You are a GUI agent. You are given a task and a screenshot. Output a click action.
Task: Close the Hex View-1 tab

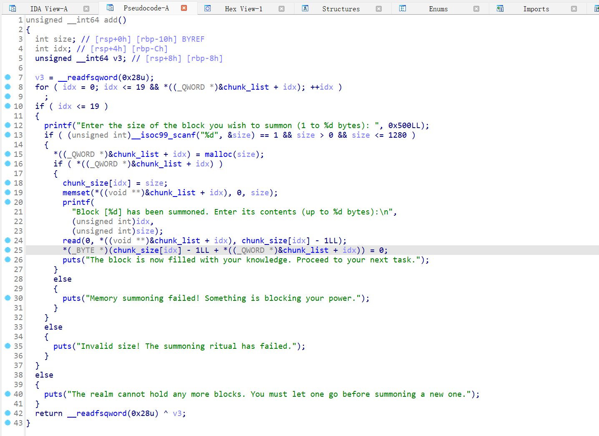click(282, 9)
